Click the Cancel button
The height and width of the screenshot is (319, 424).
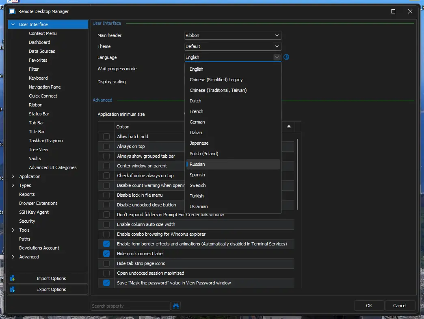point(400,306)
